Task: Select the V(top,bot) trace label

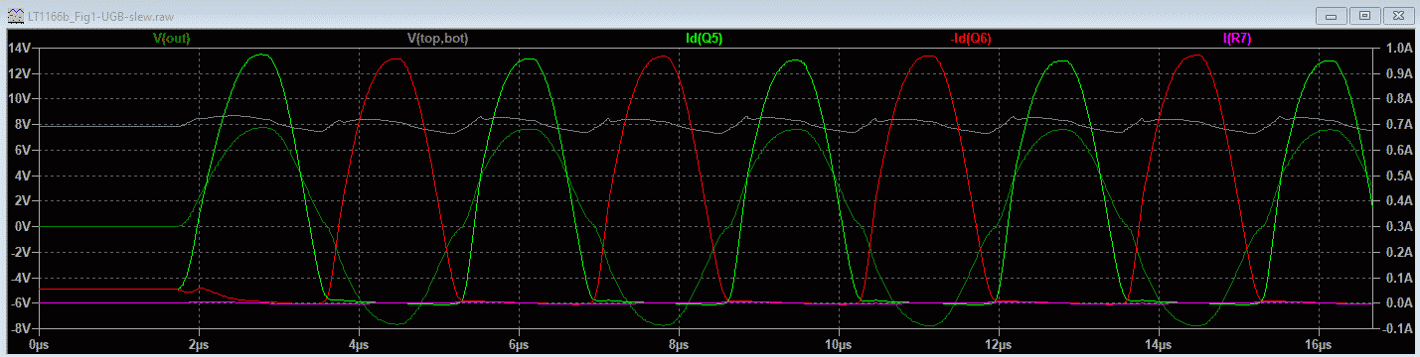Action: pos(437,39)
